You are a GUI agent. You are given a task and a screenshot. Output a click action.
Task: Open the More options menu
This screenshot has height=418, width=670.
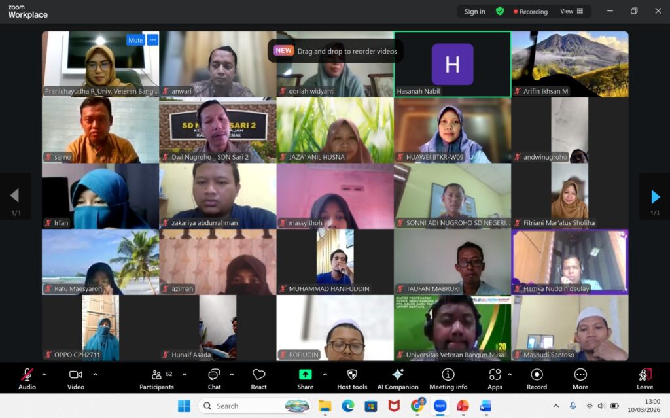(580, 378)
